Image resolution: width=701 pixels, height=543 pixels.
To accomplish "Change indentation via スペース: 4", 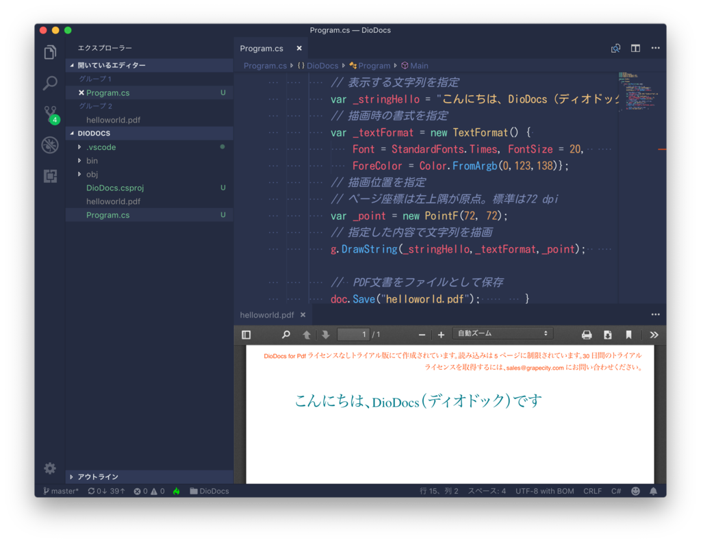I will tap(487, 491).
